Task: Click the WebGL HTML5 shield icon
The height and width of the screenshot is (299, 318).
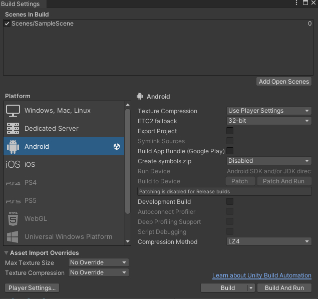Action: coord(13,219)
